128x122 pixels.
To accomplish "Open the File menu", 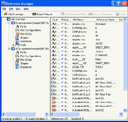I will click(x=4, y=9).
